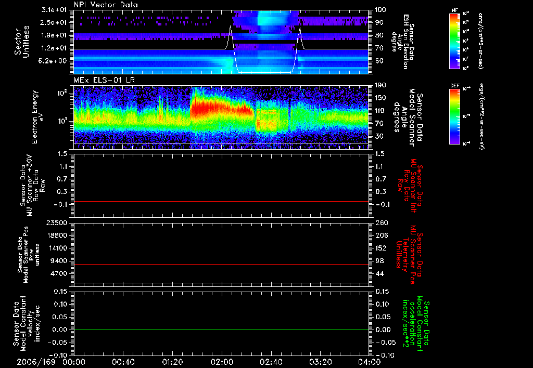Click the 01:20 time axis label
The height and width of the screenshot is (368, 533).
click(172, 361)
